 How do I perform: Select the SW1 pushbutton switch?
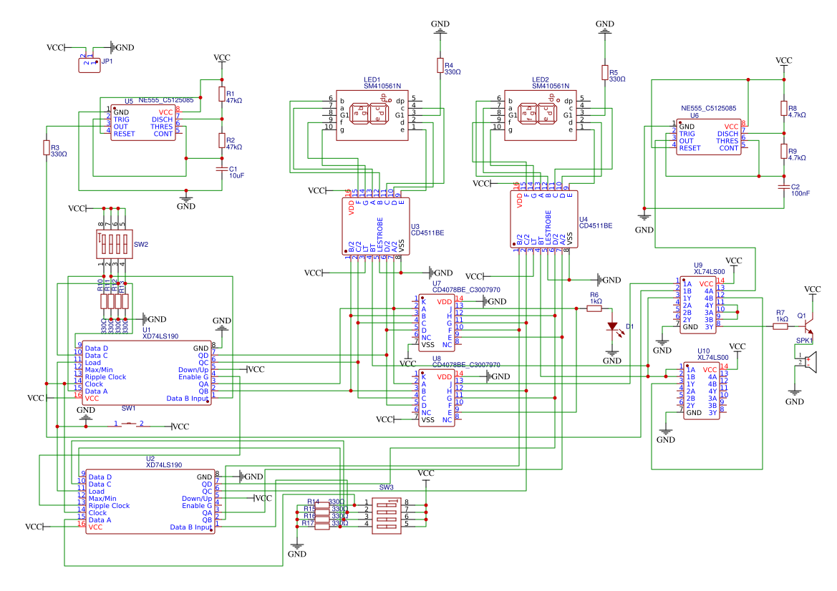[x=129, y=425]
